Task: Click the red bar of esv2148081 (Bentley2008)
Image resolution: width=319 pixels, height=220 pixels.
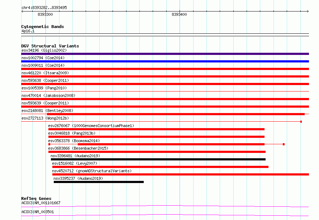Action: pos(176,114)
